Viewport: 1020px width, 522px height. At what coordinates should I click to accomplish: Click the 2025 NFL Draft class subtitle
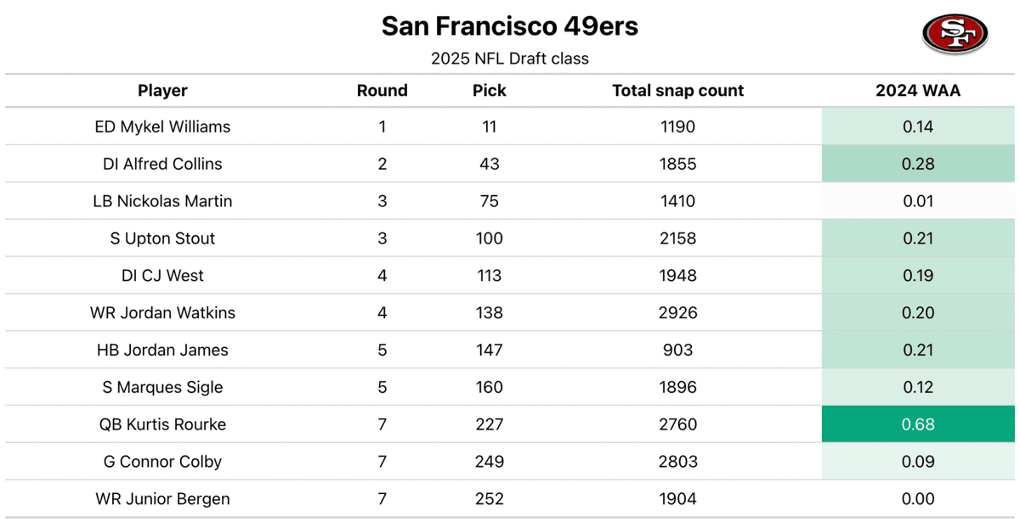(509, 59)
